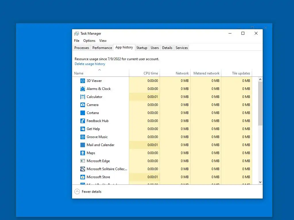Click the Get Help icon

pyautogui.click(x=82, y=129)
